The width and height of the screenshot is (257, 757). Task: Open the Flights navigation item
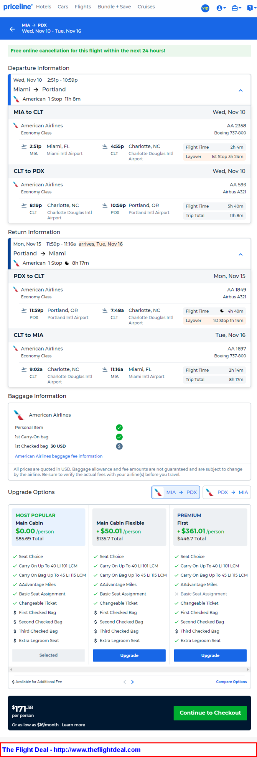tap(83, 7)
